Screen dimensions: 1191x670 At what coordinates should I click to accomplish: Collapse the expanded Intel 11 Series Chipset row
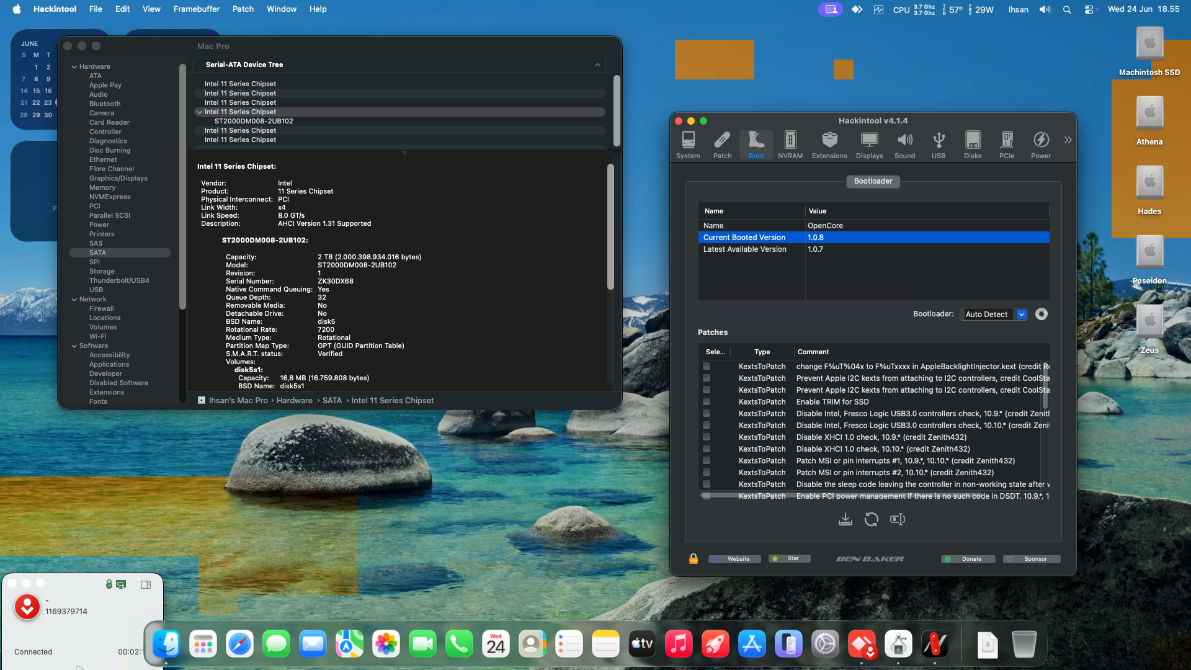pyautogui.click(x=199, y=112)
